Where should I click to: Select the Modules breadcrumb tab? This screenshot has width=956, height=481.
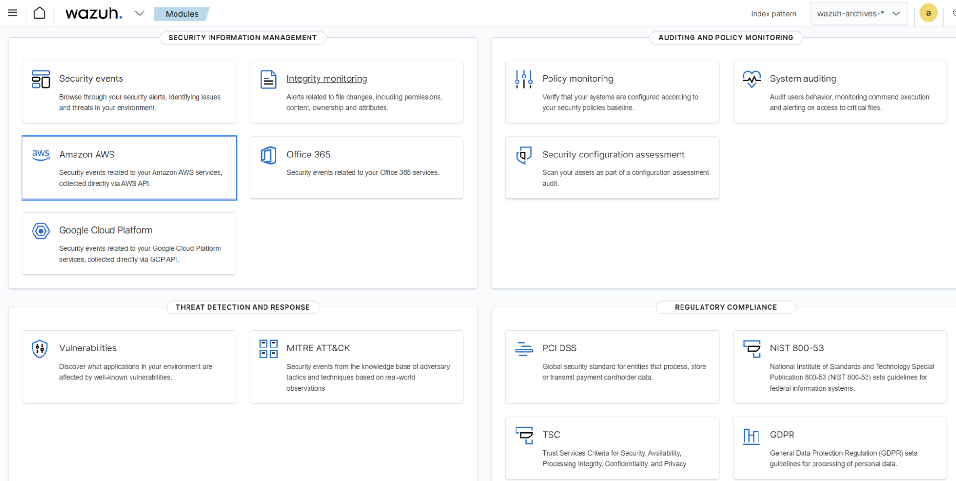(182, 14)
